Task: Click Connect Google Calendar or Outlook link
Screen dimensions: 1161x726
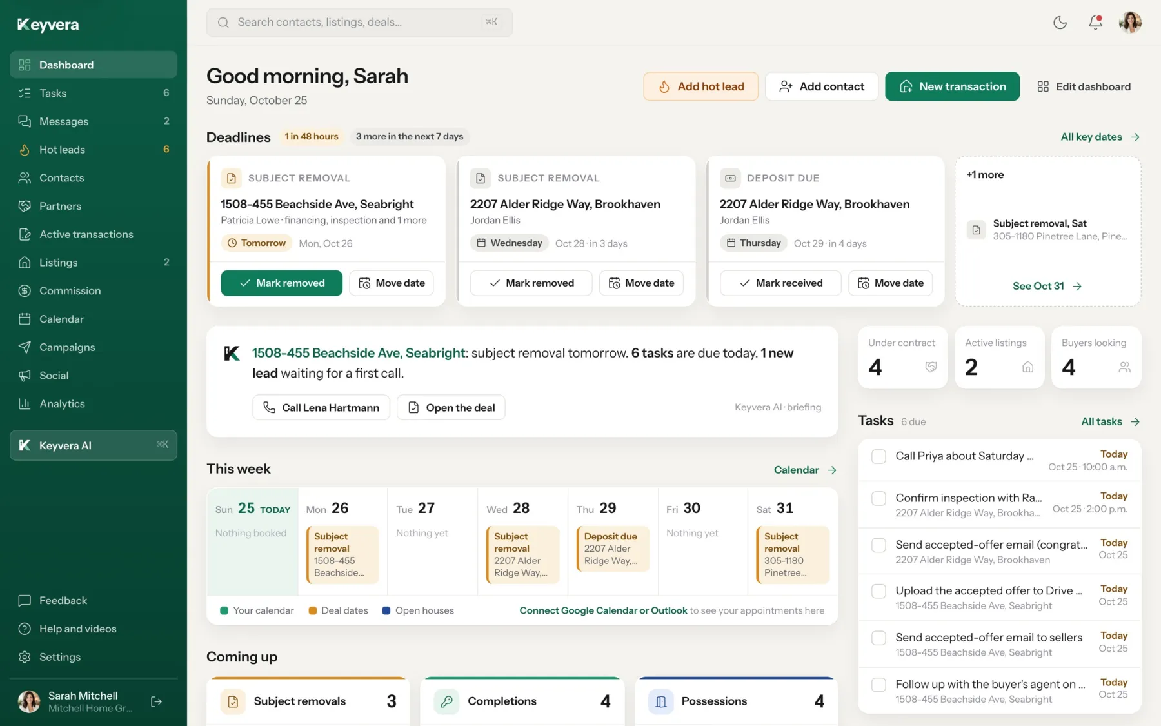Action: pos(603,610)
